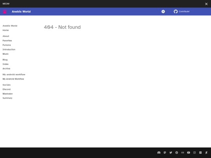
Task: Click the Anebix World sidebar section heading
Action: pos(10,26)
